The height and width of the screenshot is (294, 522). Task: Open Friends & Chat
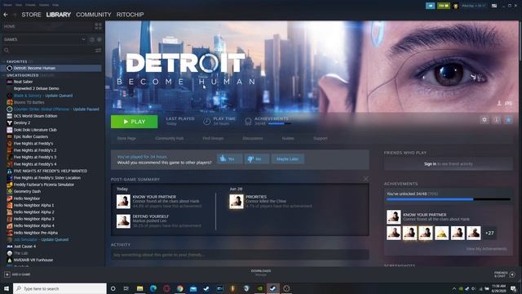tap(504, 274)
